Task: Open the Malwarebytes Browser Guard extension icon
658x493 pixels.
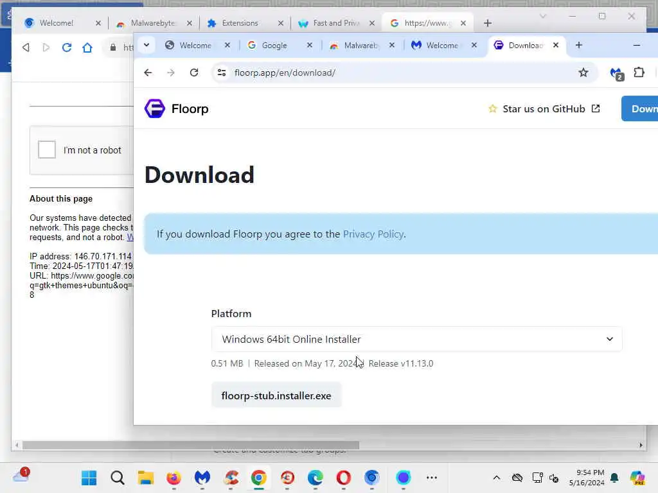Action: 616,73
